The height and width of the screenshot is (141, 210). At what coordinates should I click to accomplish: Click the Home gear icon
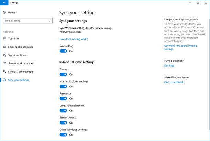[x=4, y=12]
